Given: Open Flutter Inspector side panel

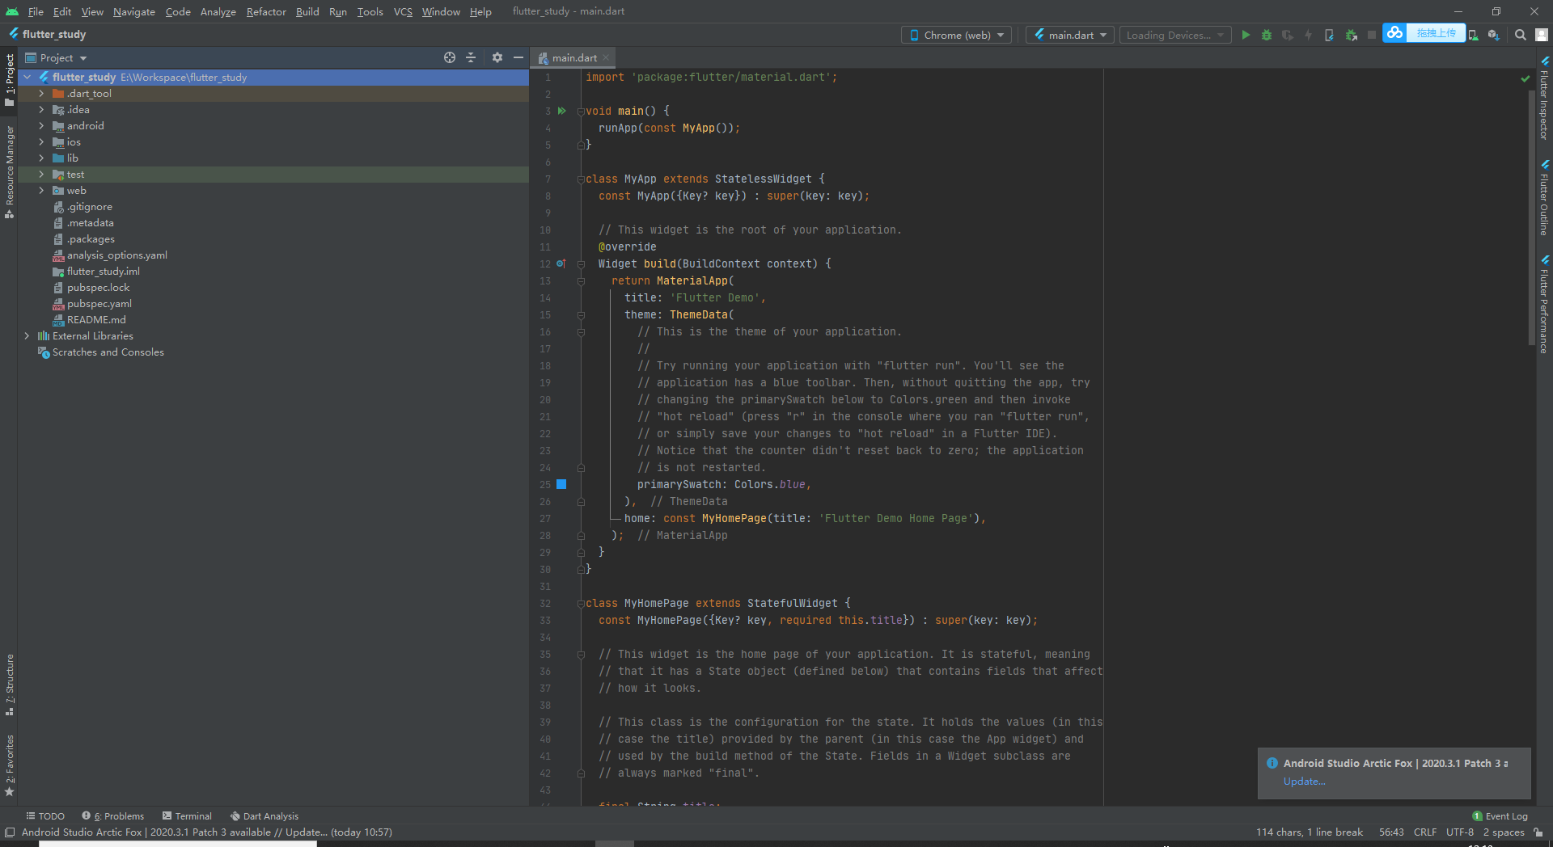Looking at the screenshot, I should pos(1544,99).
